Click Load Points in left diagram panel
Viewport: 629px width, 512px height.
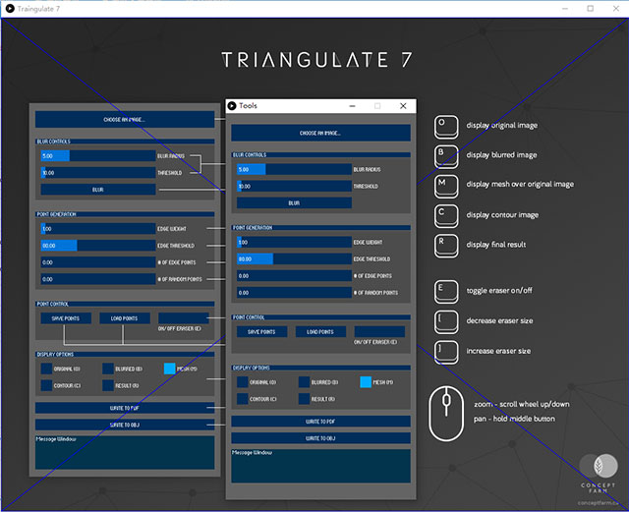(x=125, y=318)
